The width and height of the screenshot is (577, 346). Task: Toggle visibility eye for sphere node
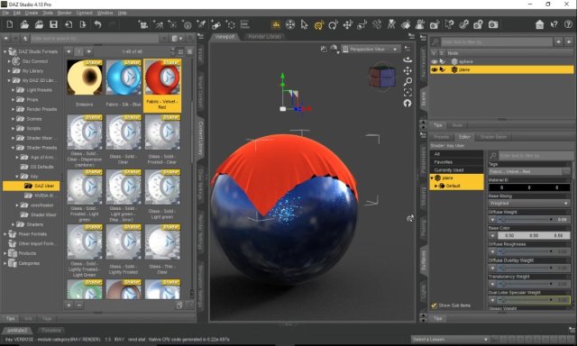[435, 61]
